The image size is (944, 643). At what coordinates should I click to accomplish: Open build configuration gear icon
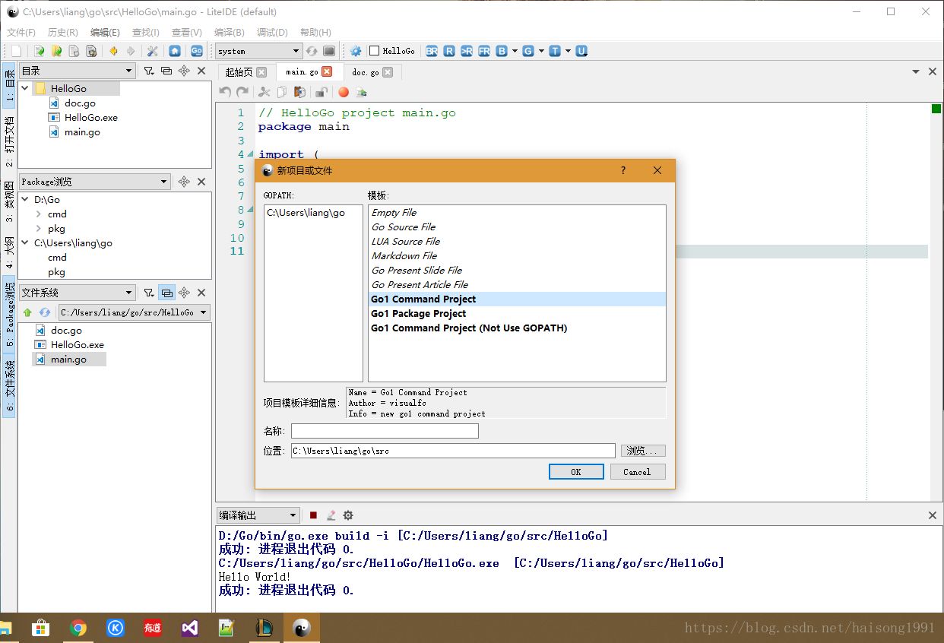pyautogui.click(x=356, y=51)
